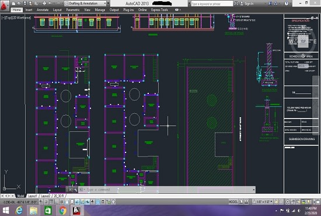This screenshot has height=216, width=321.
Task: Click the Redo arrow icon
Action: coord(58,4)
